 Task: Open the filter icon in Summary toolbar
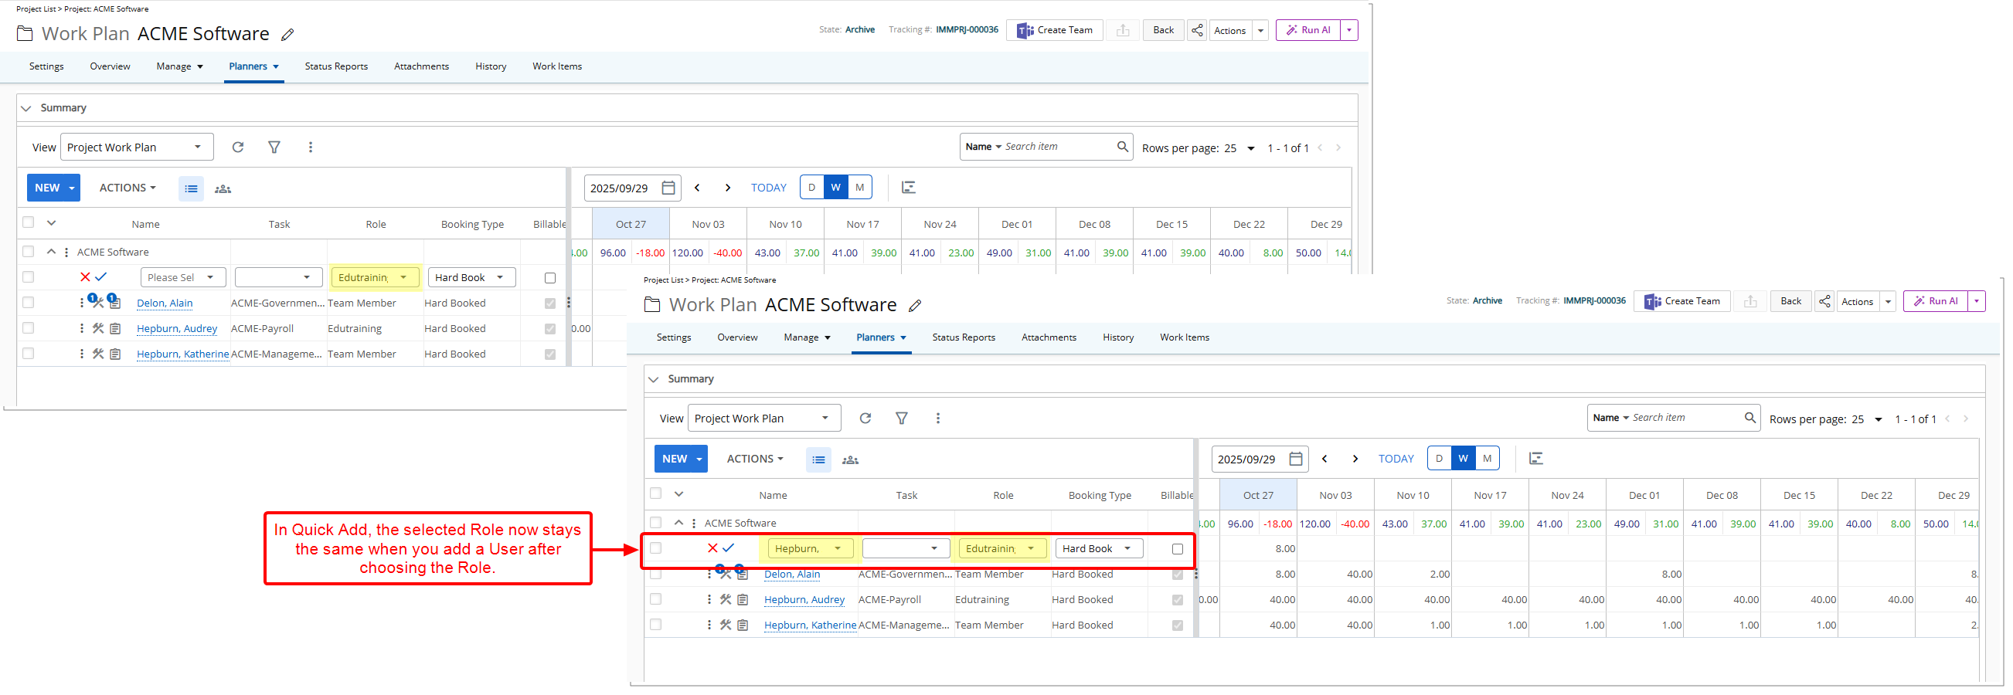(901, 419)
